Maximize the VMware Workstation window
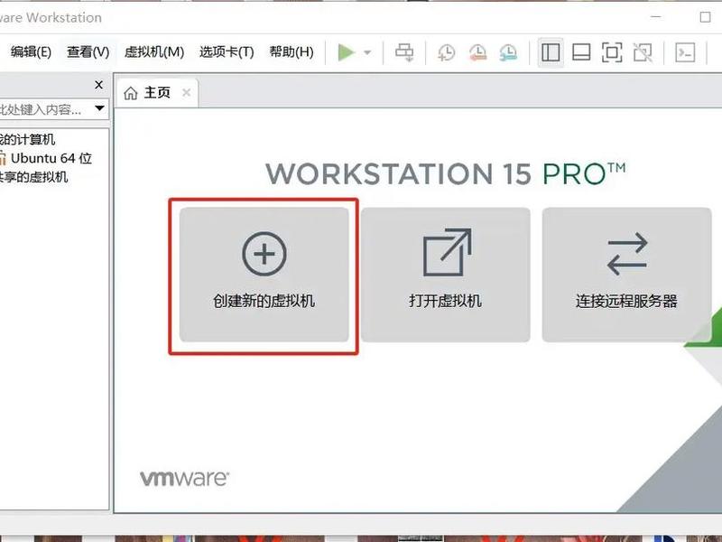Screen dimensions: 722x542 (x=705, y=17)
